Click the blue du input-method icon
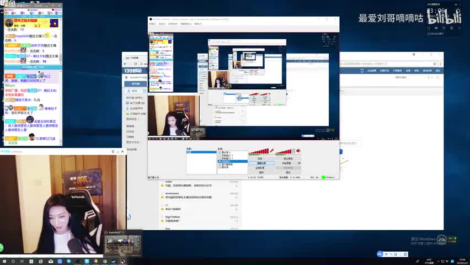 pos(380,254)
